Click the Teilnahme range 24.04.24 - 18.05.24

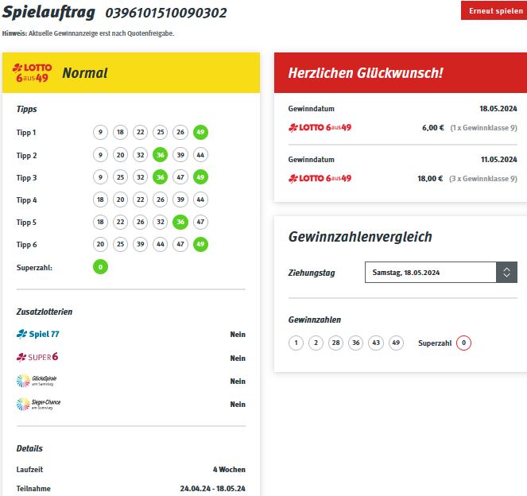click(x=213, y=489)
